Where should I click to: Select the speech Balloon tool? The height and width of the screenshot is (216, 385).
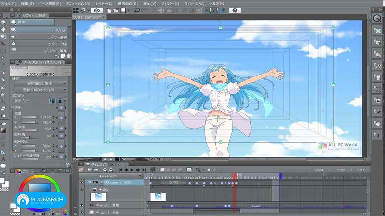pyautogui.click(x=3, y=166)
